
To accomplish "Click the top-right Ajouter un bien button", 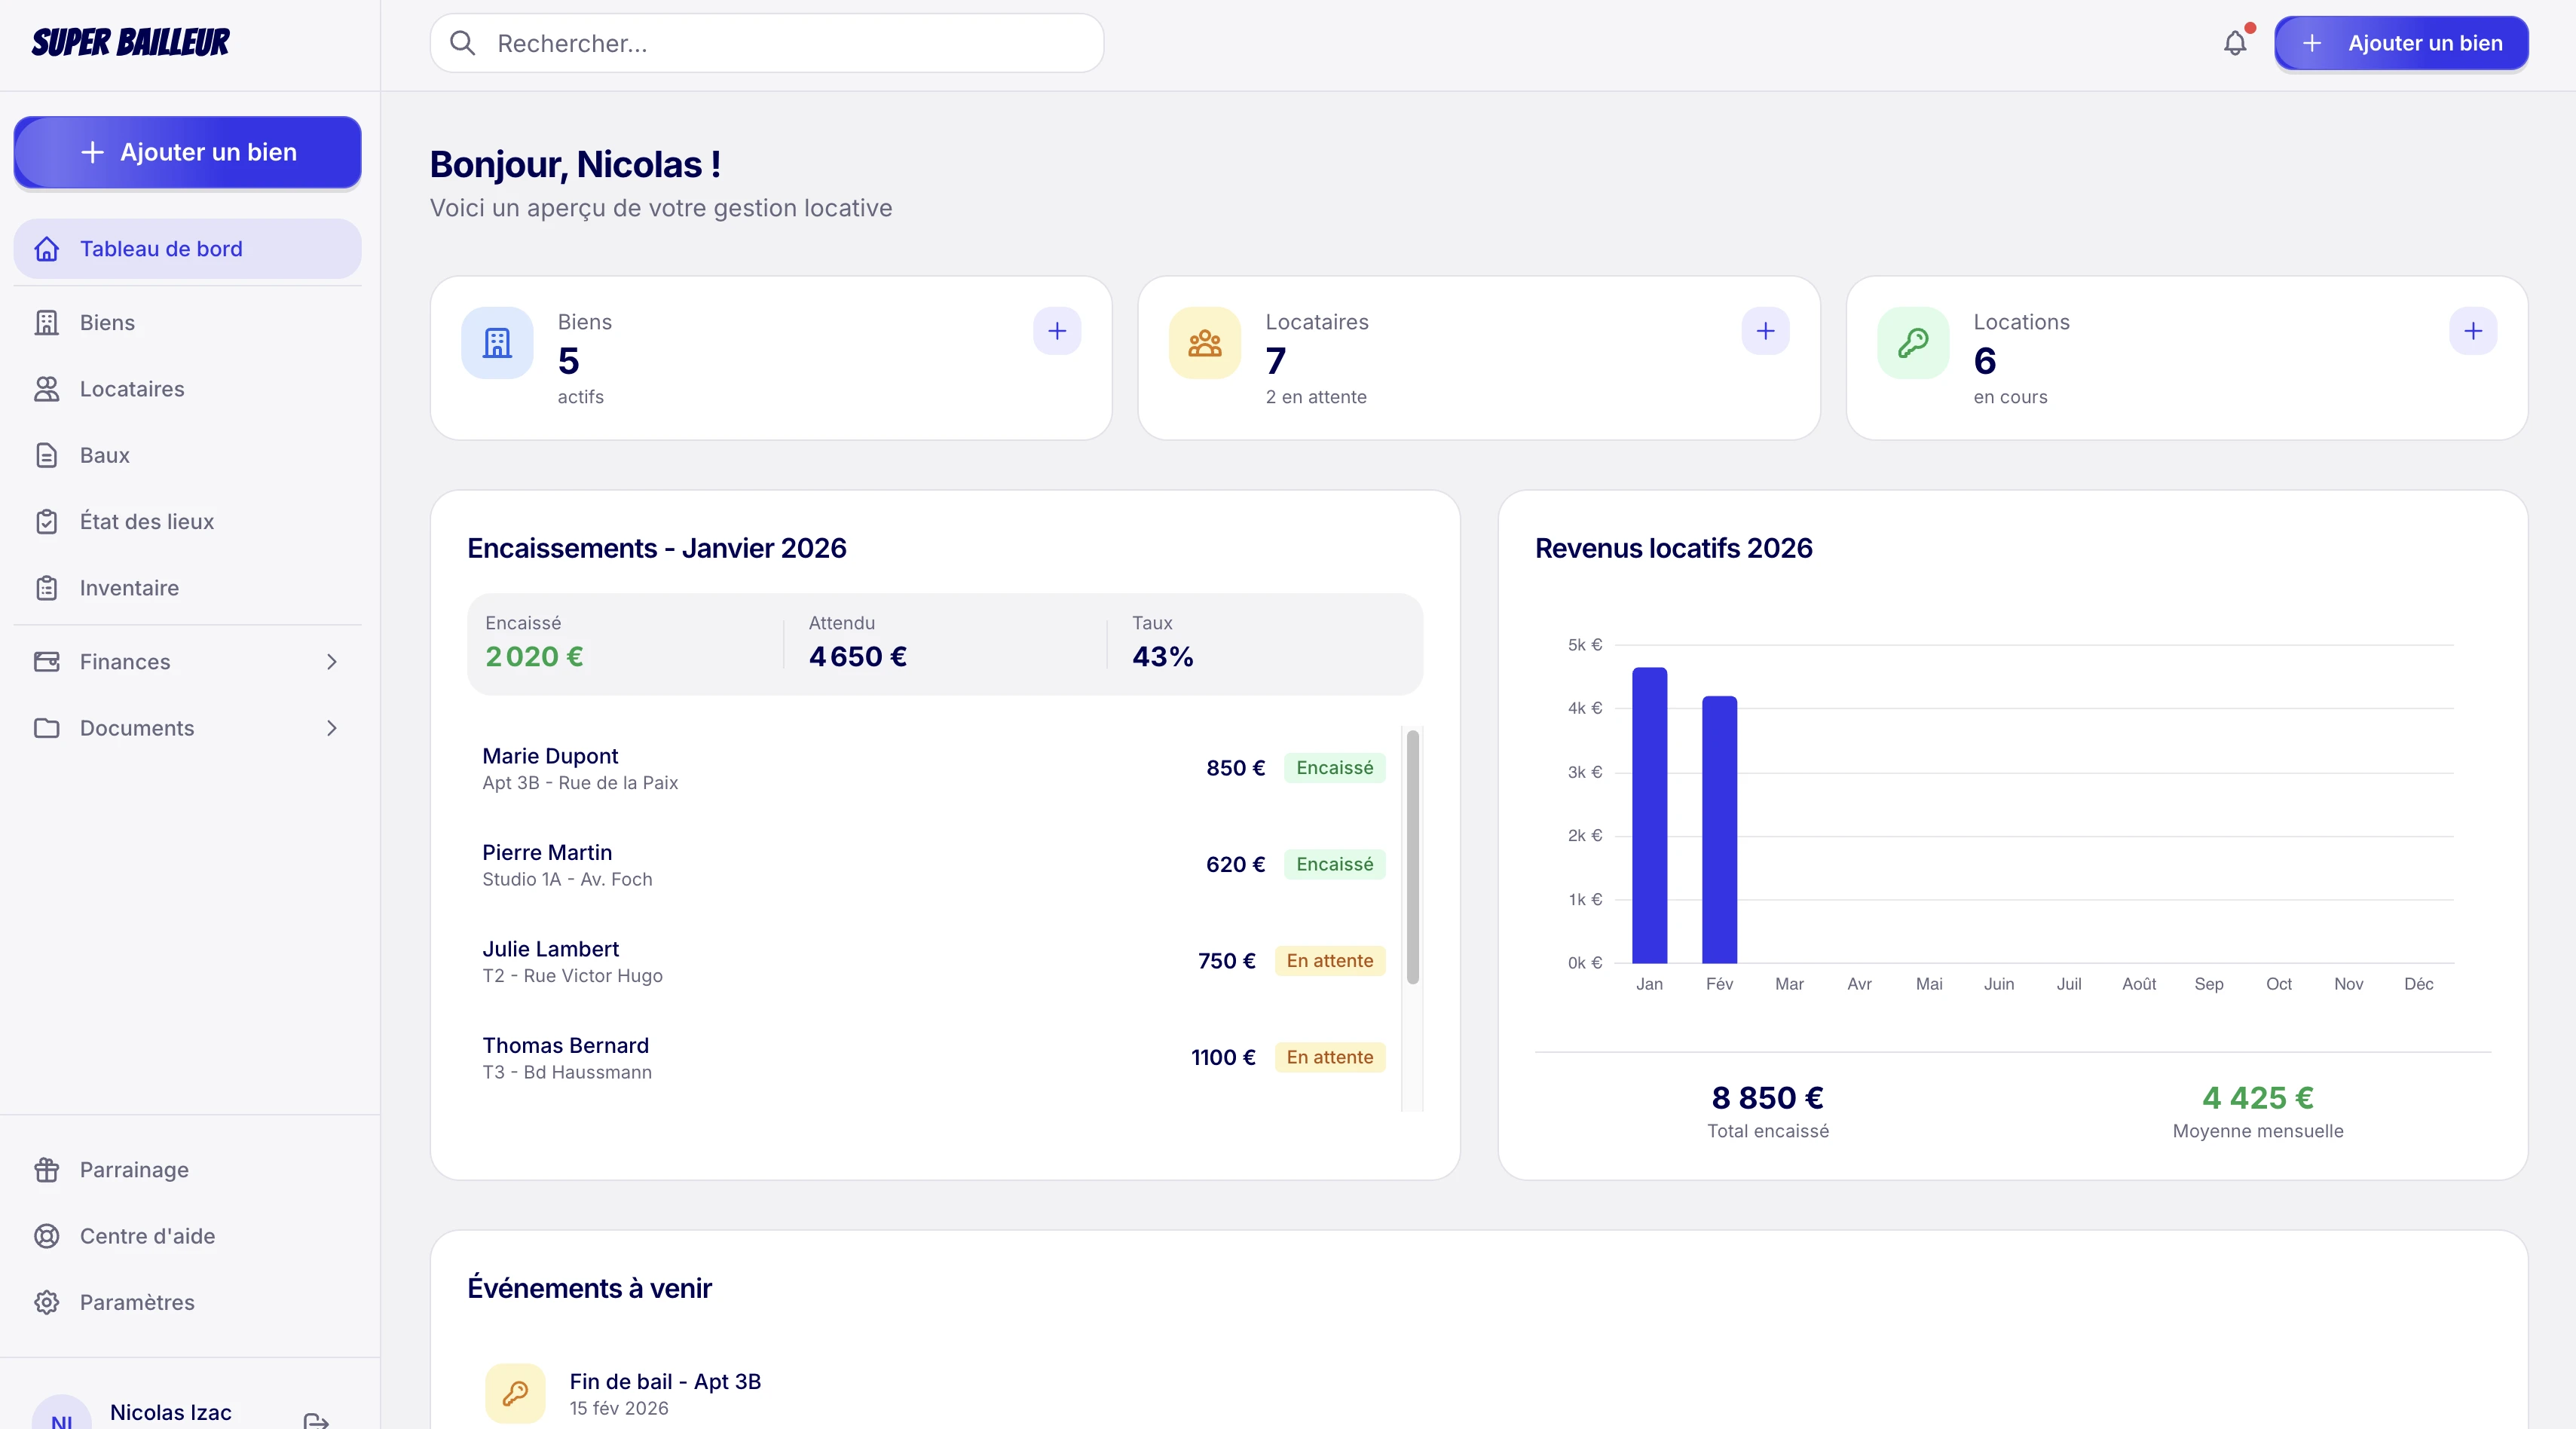I will click(x=2401, y=43).
